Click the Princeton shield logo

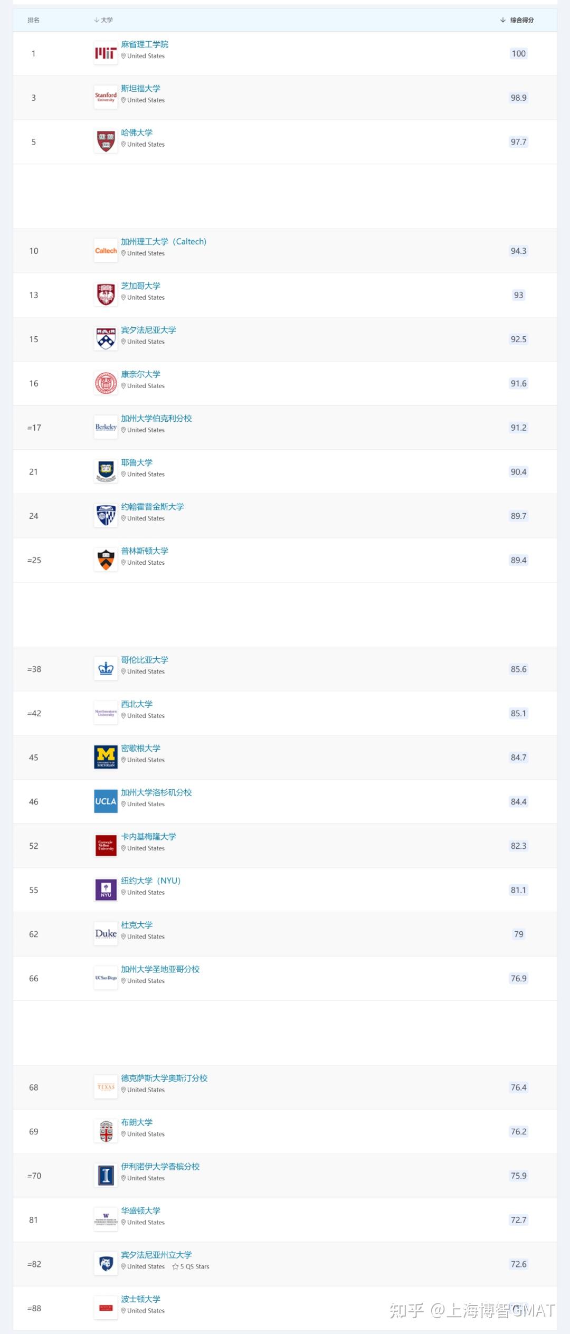pos(106,560)
